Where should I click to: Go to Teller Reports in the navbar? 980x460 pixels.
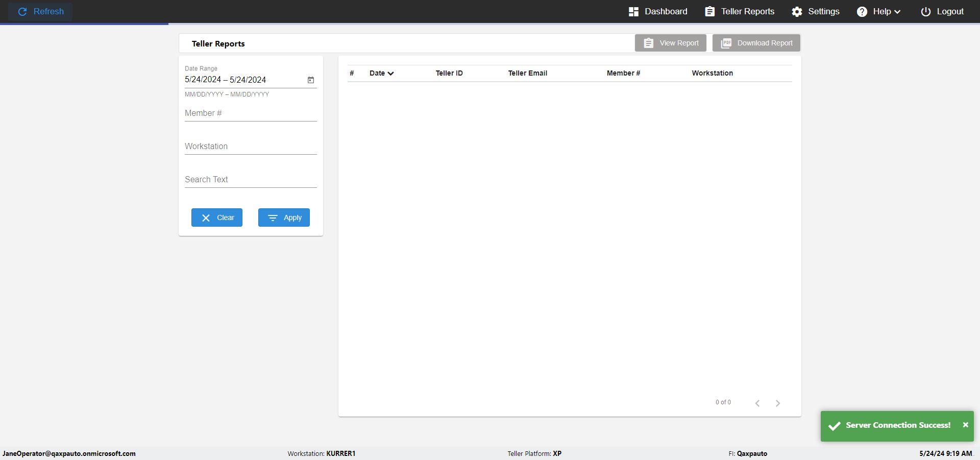tap(740, 11)
